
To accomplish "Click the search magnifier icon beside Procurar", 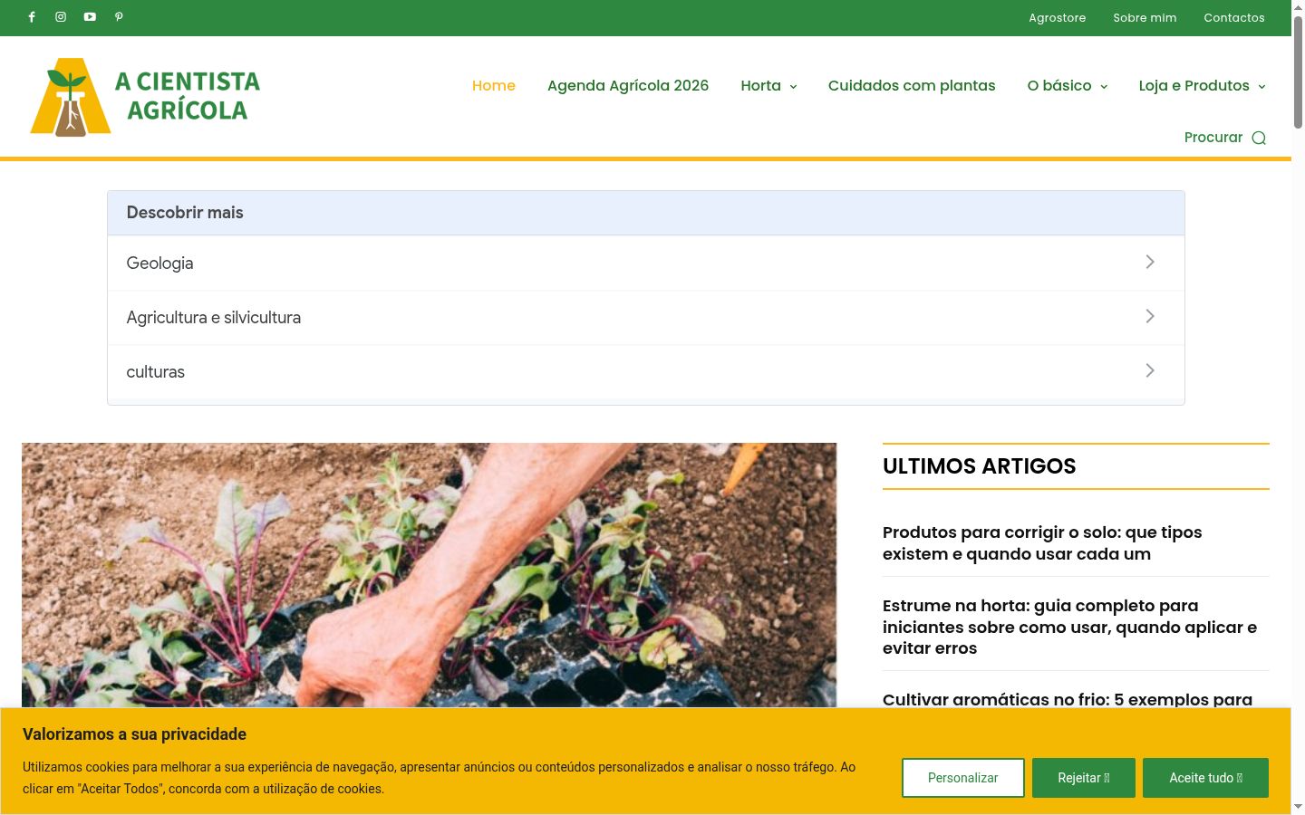I will point(1259,138).
